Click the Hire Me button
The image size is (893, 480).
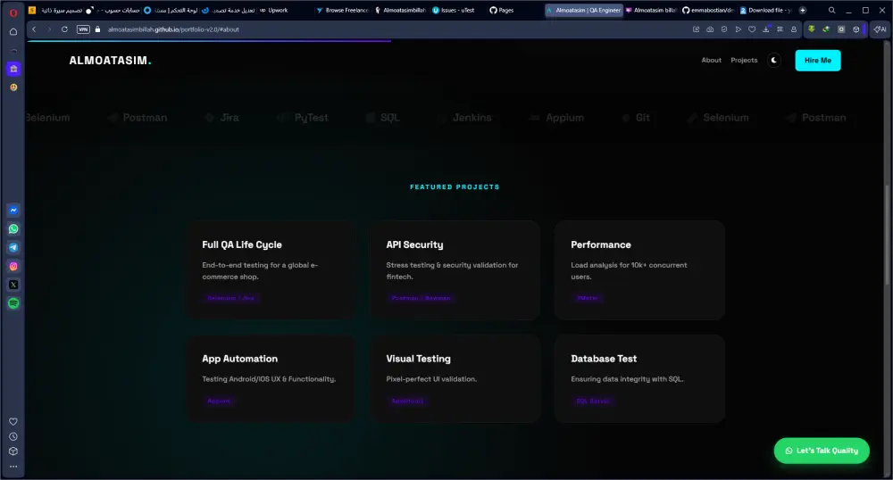click(818, 61)
